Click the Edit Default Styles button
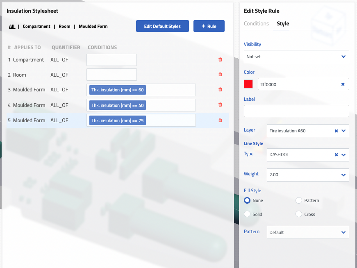Screen dimensions: 357x268 162,26
